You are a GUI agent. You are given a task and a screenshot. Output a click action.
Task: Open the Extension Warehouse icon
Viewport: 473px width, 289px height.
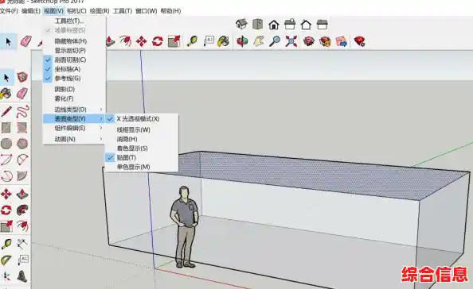click(x=325, y=41)
